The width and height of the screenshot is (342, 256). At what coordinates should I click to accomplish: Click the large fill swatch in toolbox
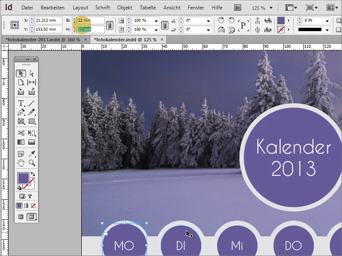23,178
